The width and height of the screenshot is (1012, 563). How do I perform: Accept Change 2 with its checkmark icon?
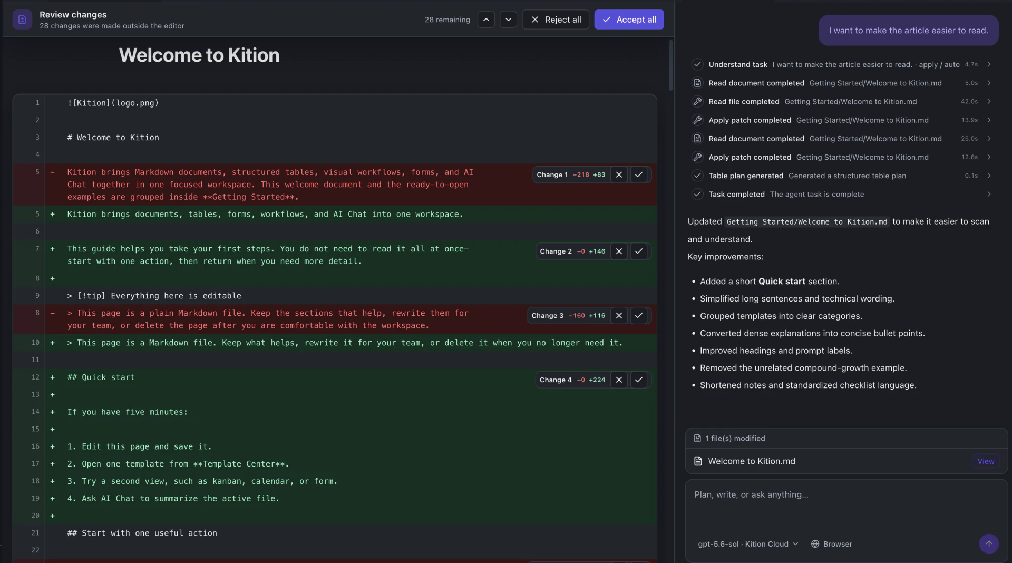tap(638, 251)
